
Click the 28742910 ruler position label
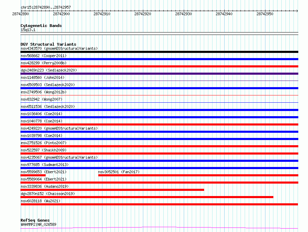click(102, 14)
